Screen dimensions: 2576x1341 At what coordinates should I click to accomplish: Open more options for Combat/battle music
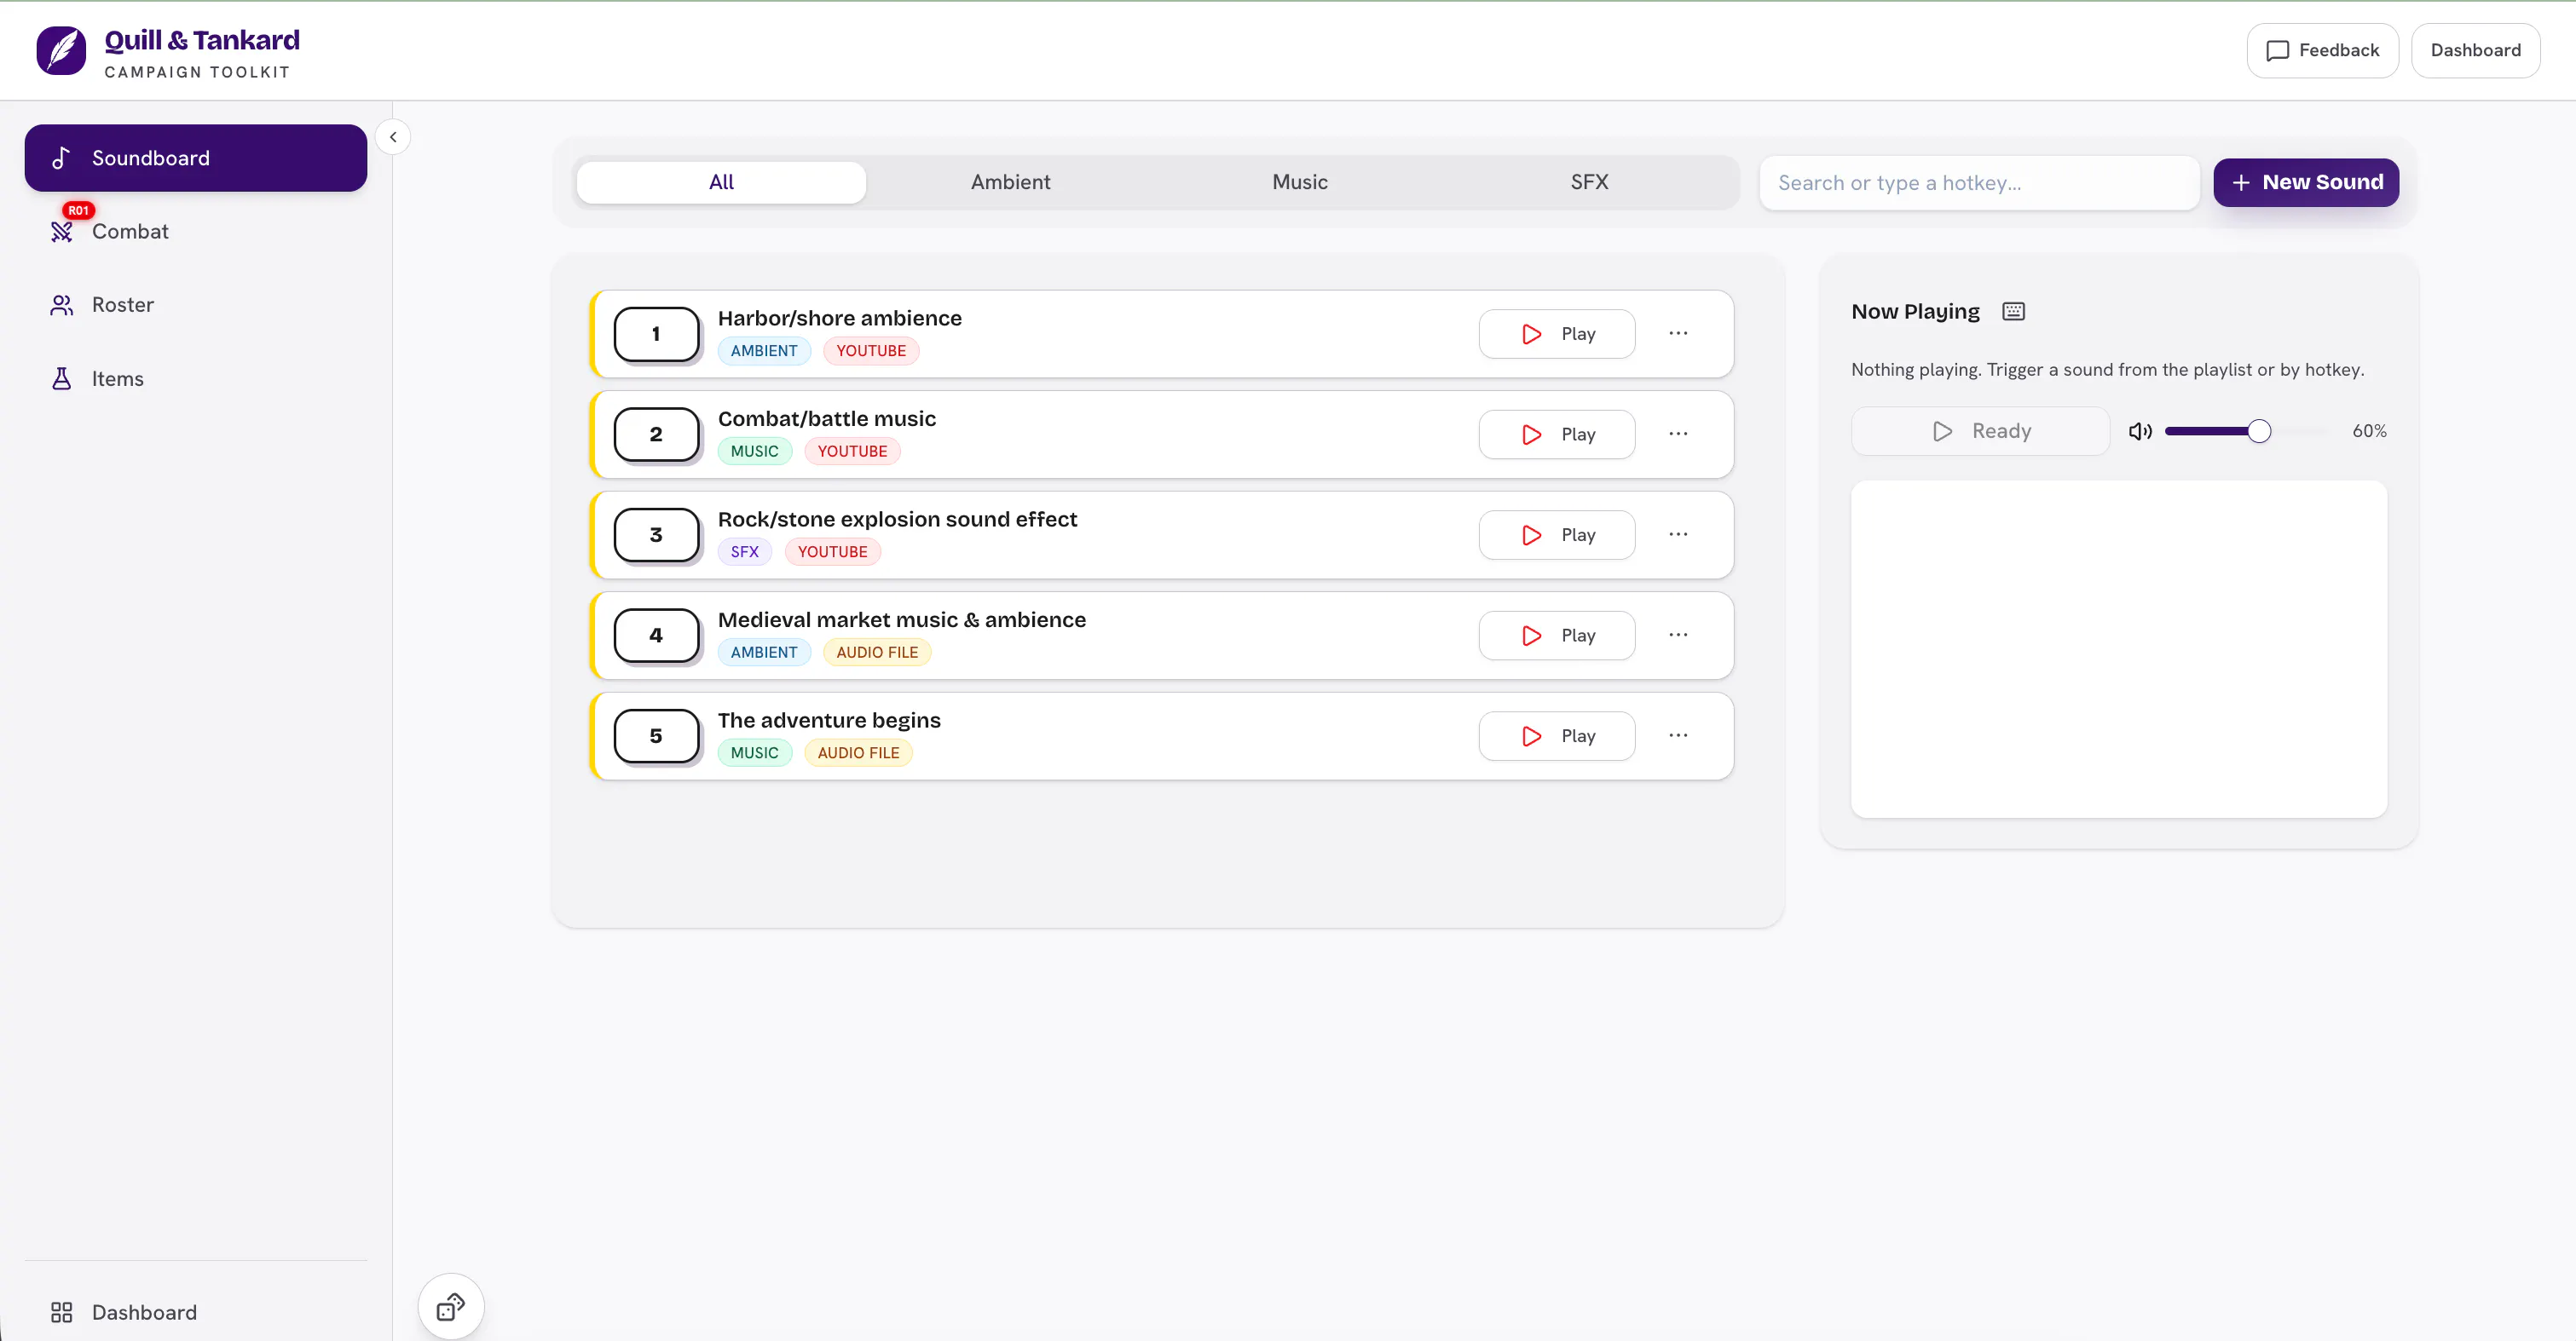point(1678,435)
